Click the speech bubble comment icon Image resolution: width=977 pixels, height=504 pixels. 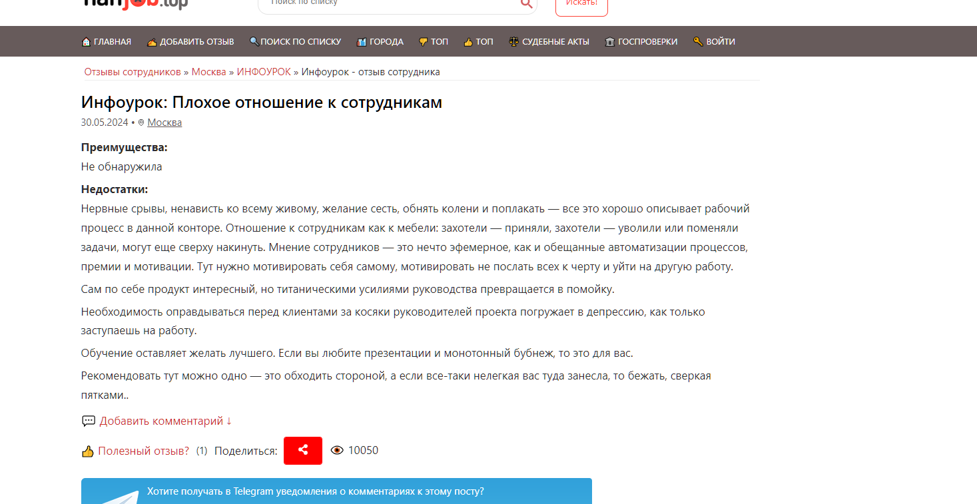(89, 421)
